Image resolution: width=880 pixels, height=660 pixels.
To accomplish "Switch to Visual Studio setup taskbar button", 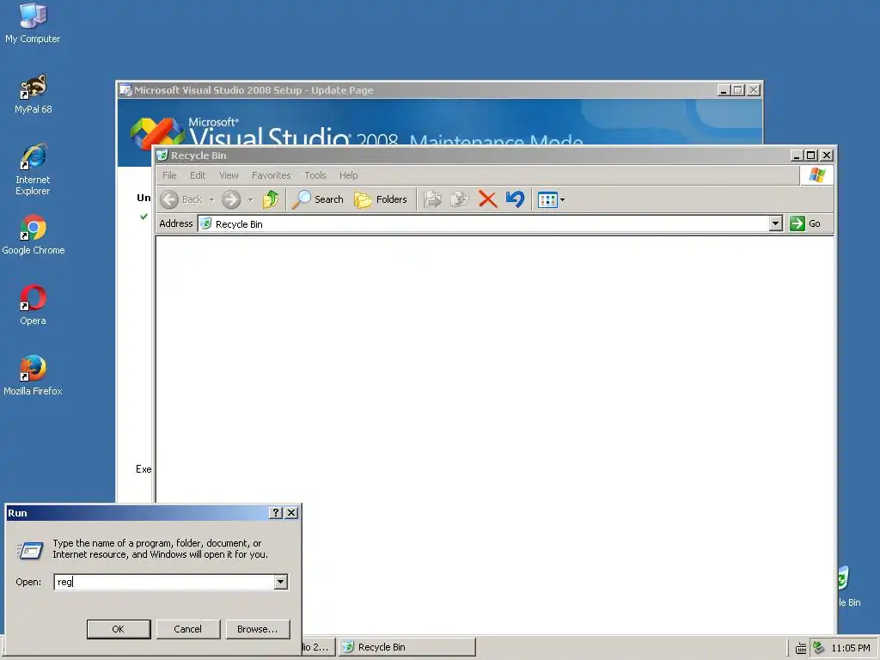I will click(318, 647).
